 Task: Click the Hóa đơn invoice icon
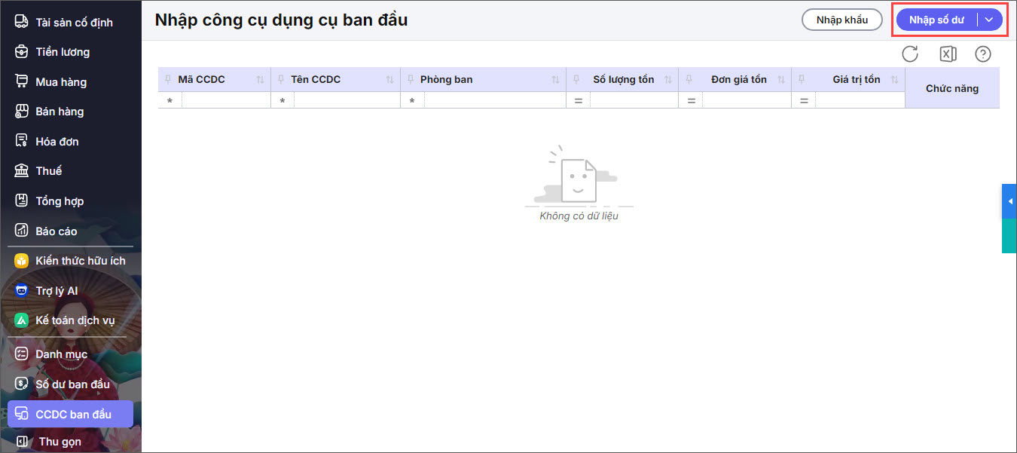[22, 141]
